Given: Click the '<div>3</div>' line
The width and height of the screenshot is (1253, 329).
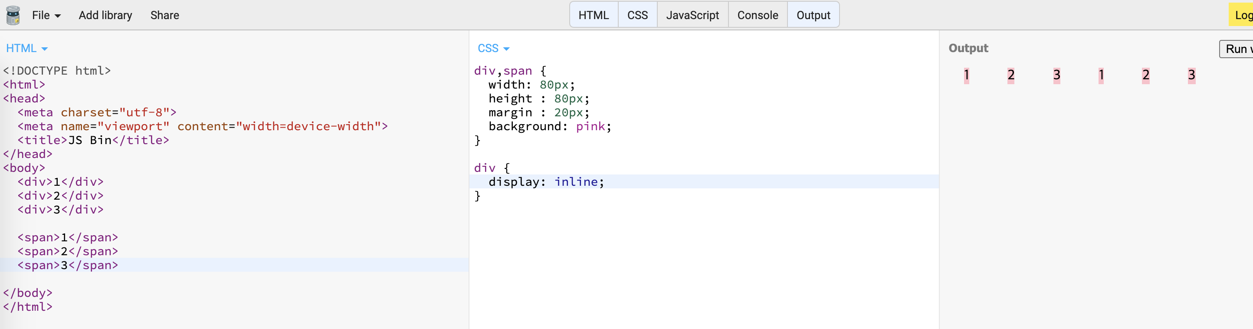Looking at the screenshot, I should pyautogui.click(x=60, y=210).
